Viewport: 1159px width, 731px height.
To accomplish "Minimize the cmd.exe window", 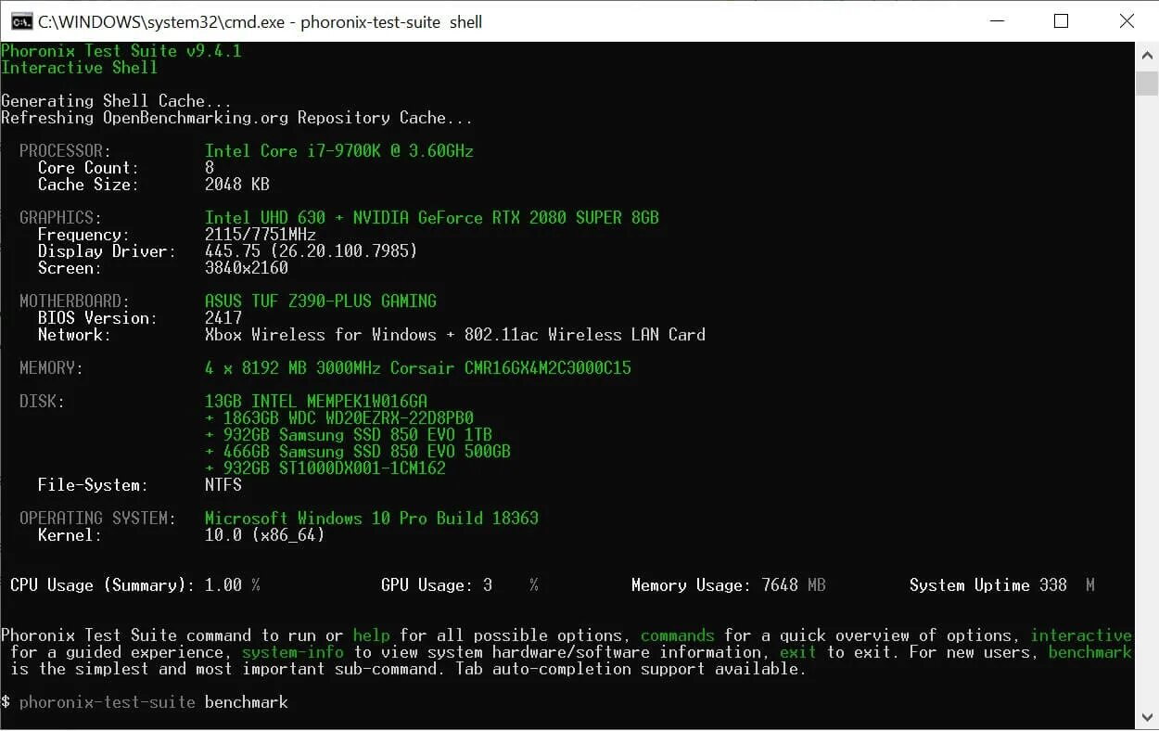I will point(997,21).
